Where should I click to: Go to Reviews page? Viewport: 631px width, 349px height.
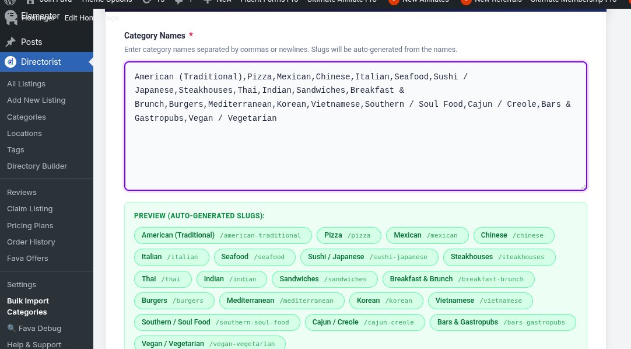[x=22, y=193]
